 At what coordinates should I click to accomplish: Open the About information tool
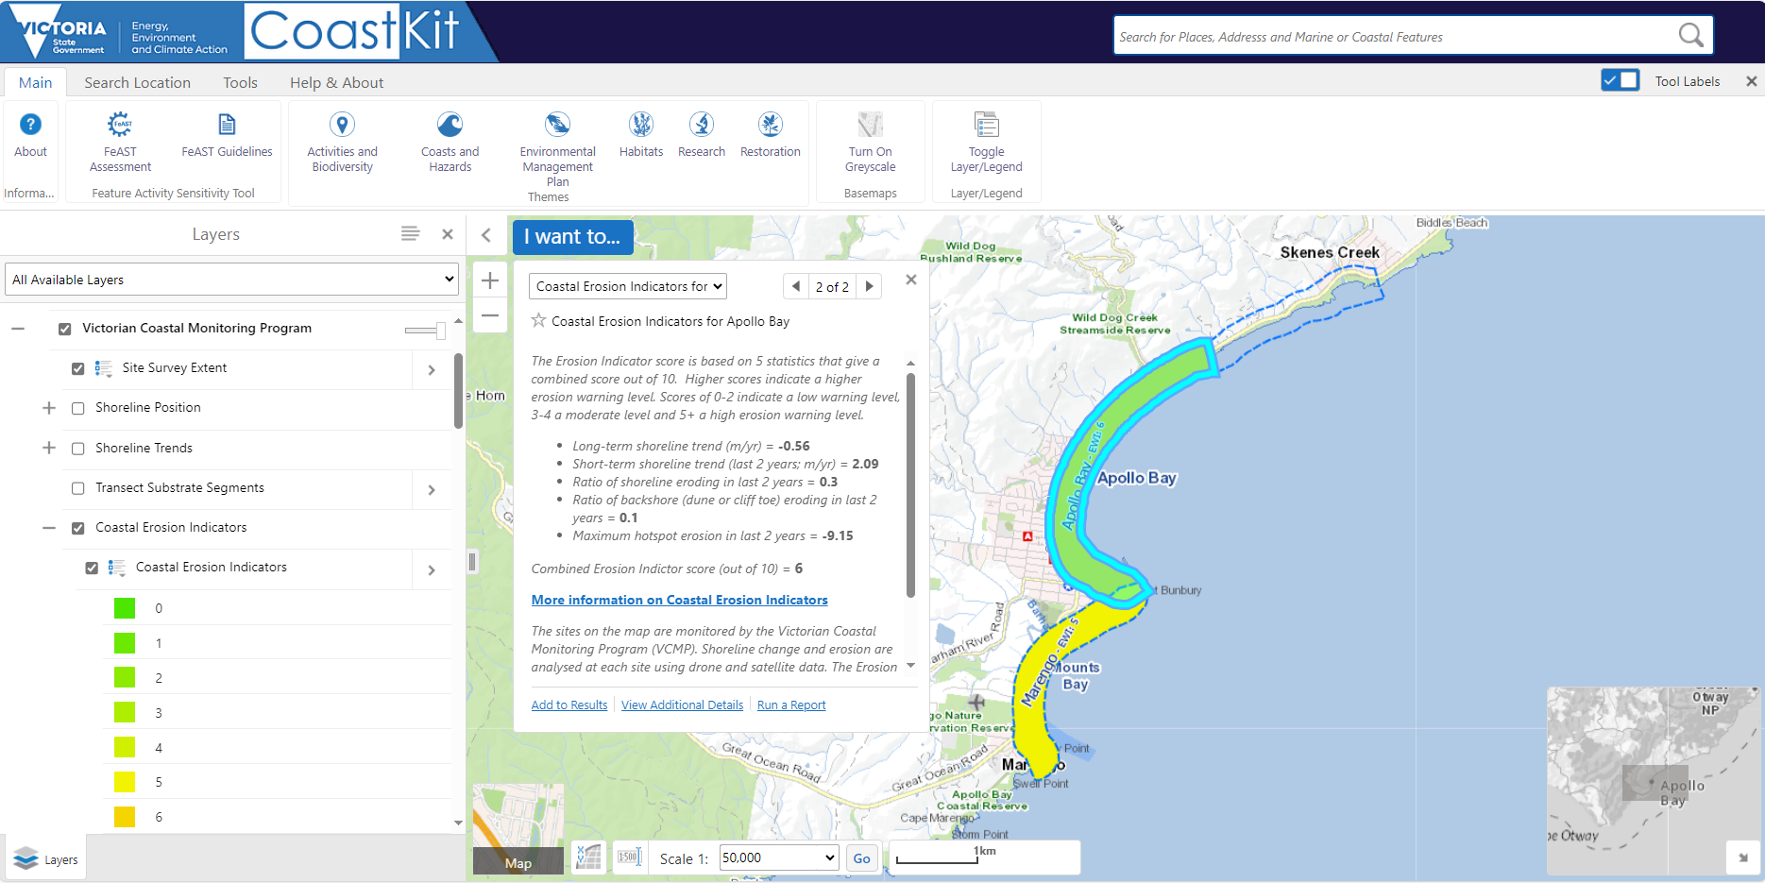30,135
